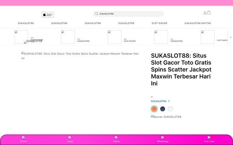Open the first SUKASLOT88 nav menu item
233x145 pixels.
[26, 23]
